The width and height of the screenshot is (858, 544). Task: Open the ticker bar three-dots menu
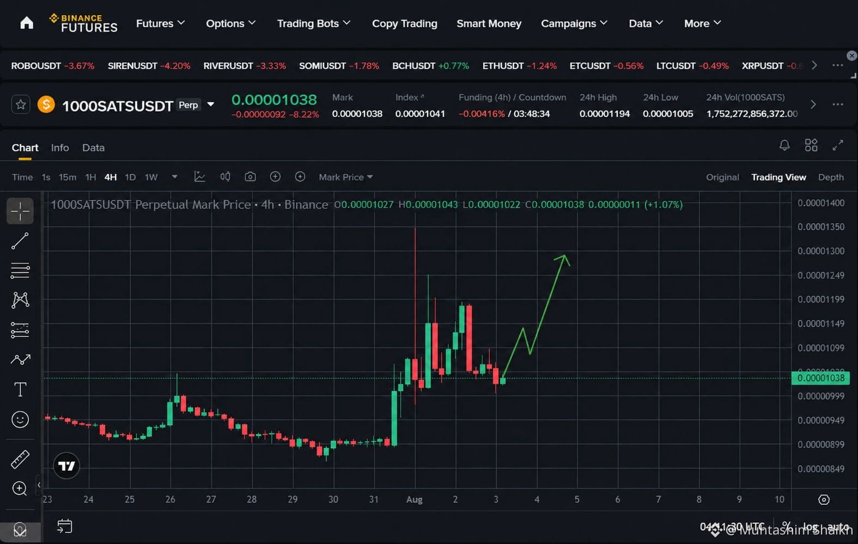(838, 65)
